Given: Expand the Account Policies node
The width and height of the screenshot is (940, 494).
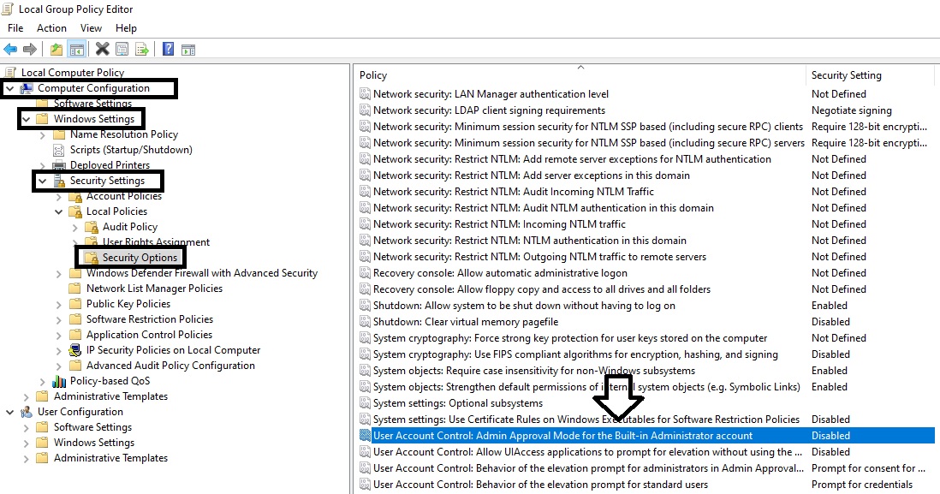Looking at the screenshot, I should (x=57, y=195).
